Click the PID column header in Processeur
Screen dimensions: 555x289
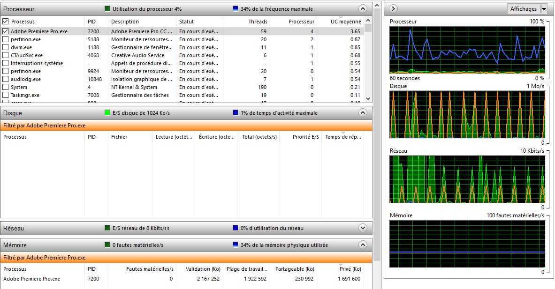(92, 22)
